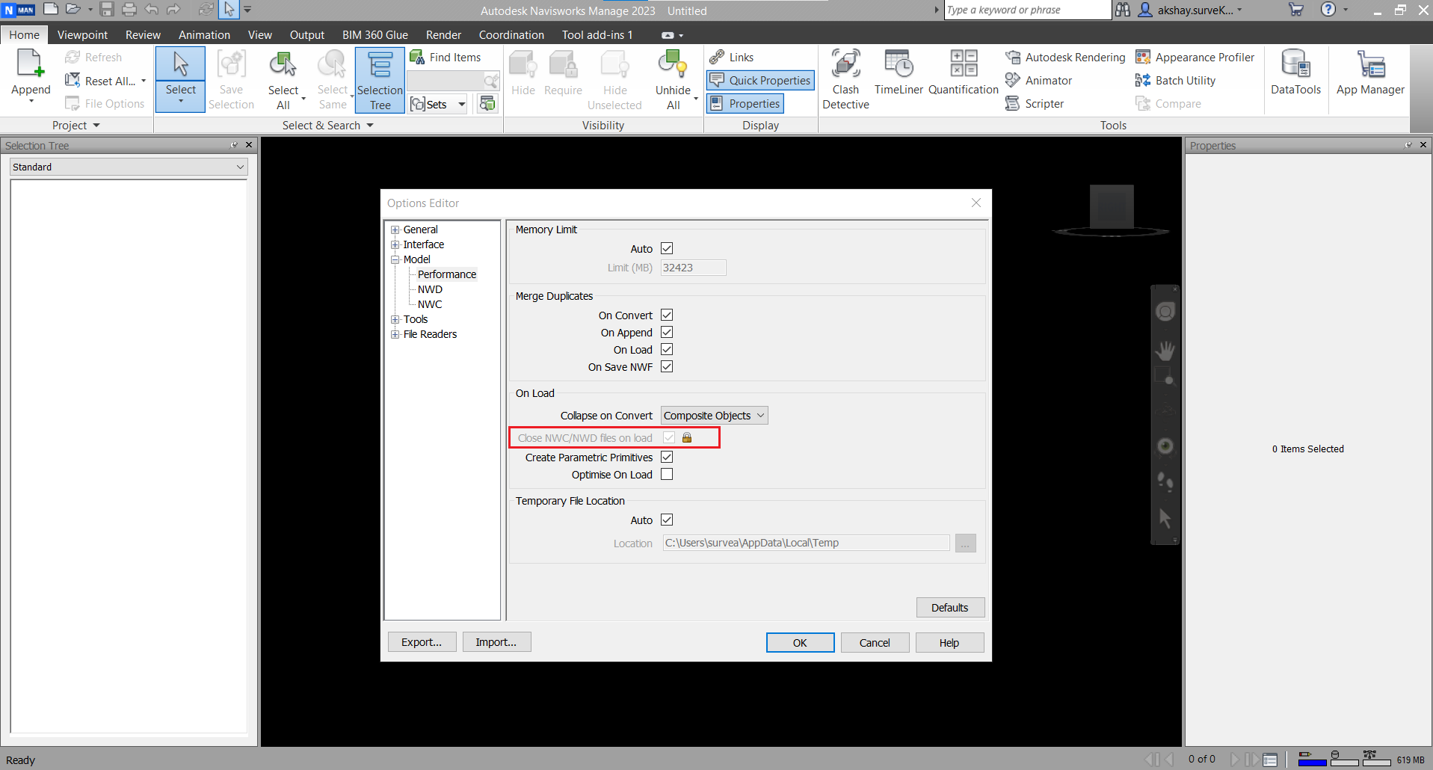Select the NWD tree item
The image size is (1433, 770).
pos(430,289)
